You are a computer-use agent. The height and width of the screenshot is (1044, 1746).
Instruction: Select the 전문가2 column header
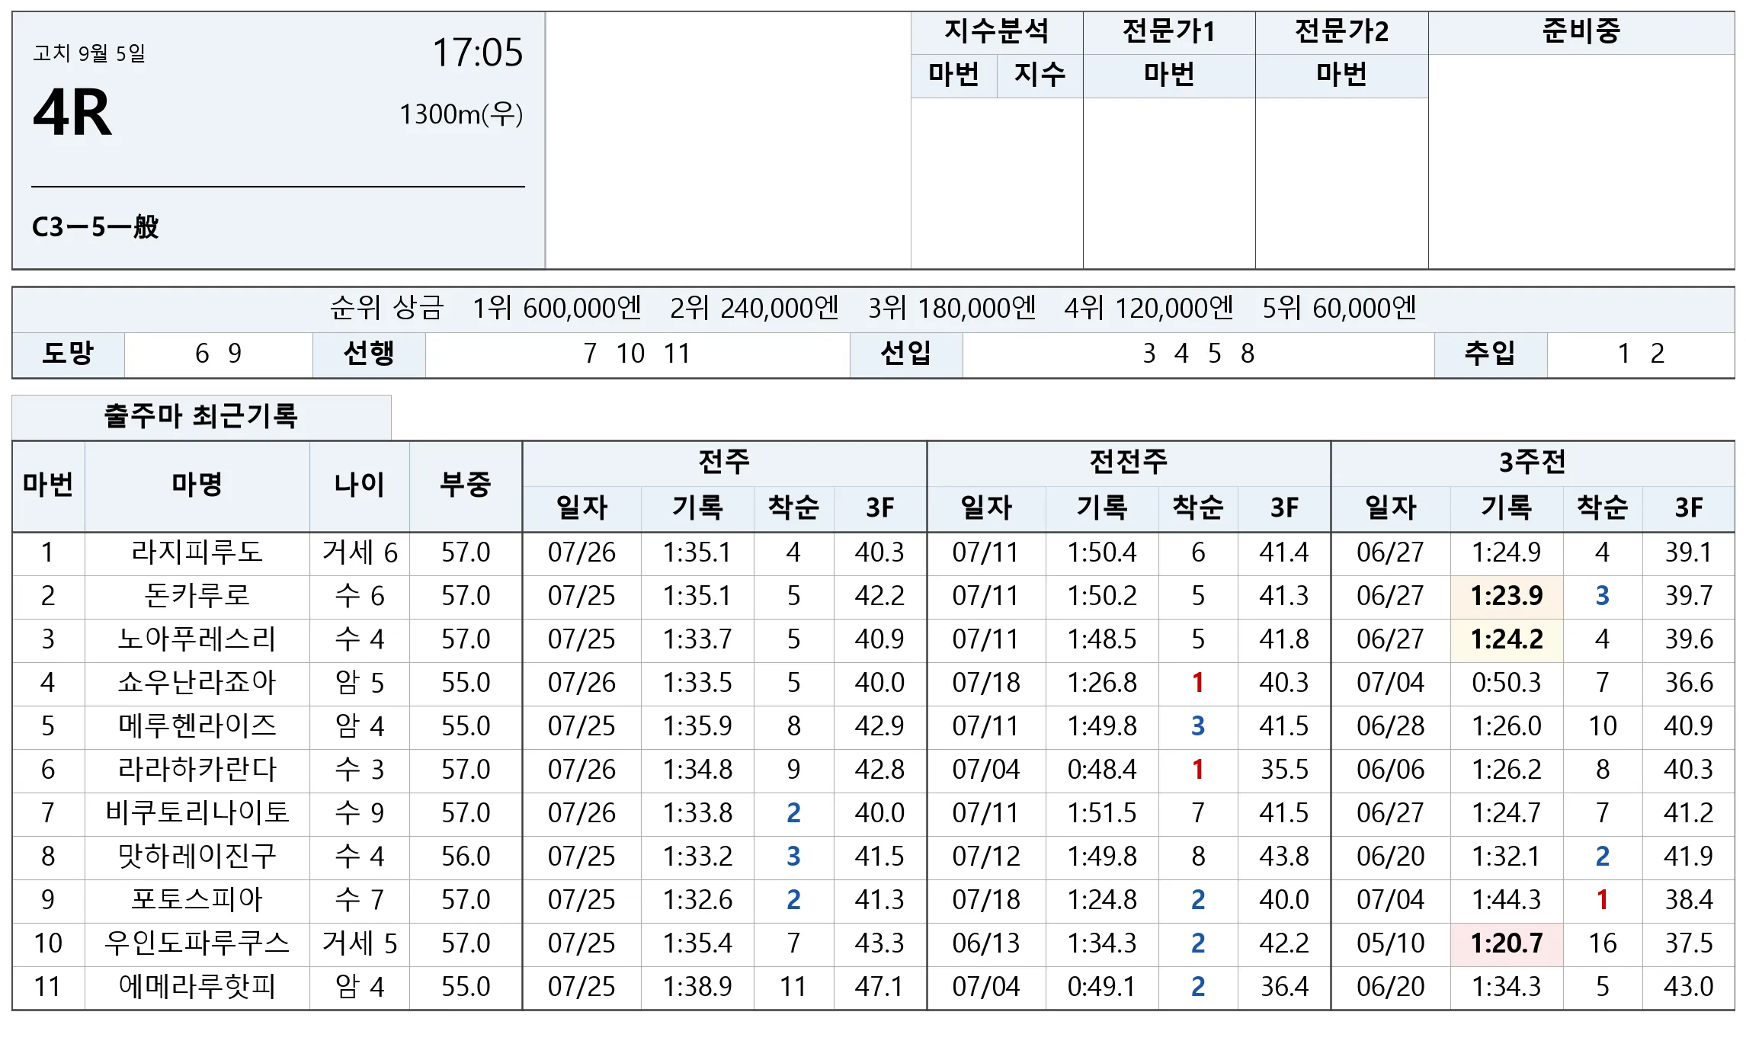[1342, 32]
